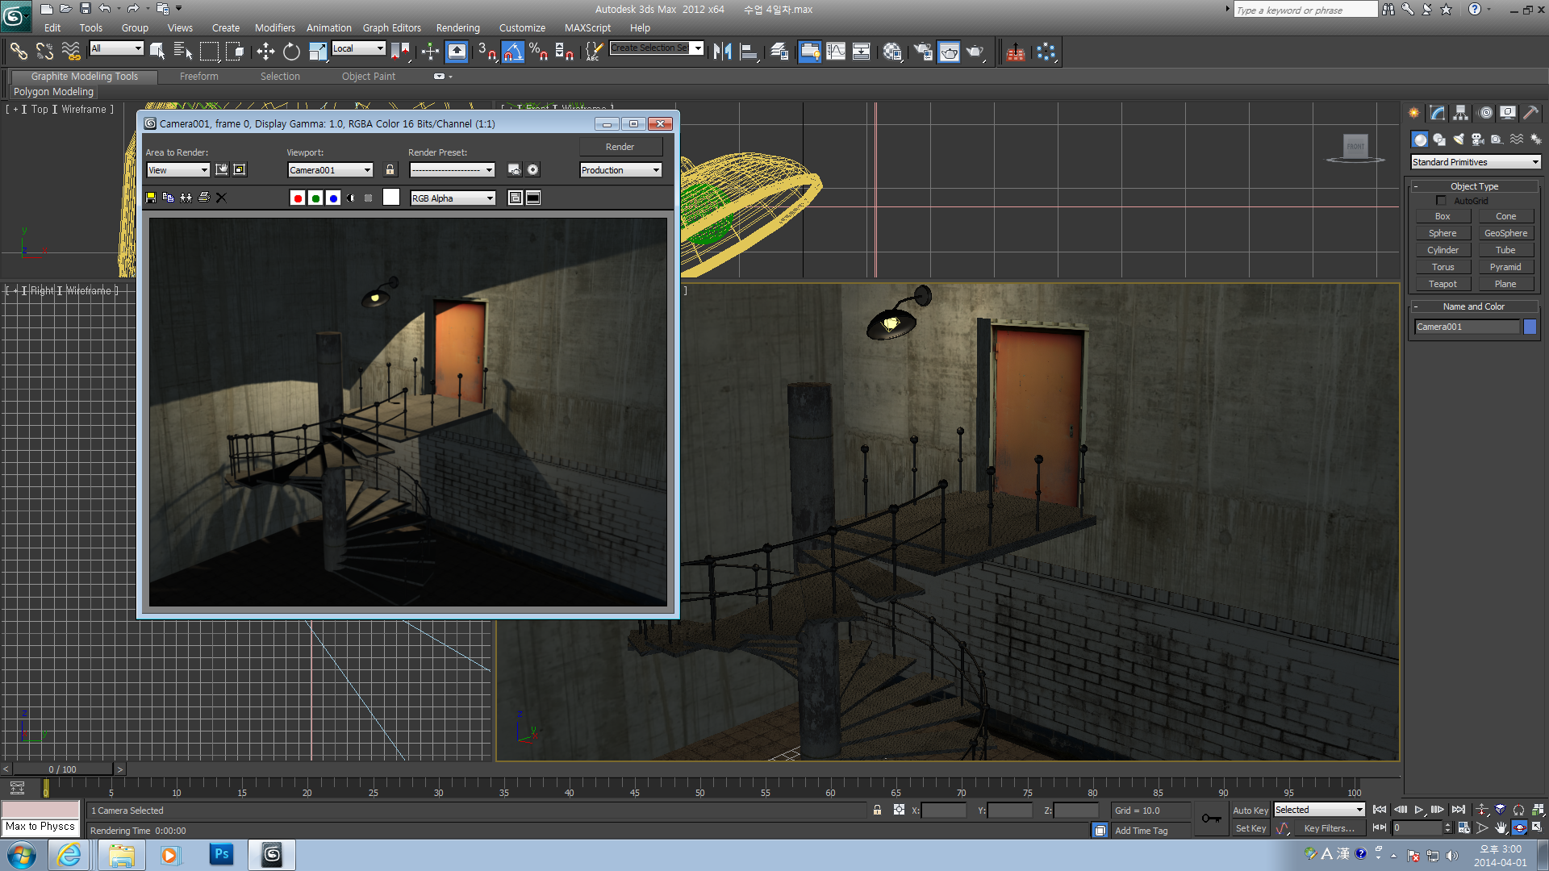Toggle the blue channel display
The image size is (1549, 871).
pyautogui.click(x=333, y=198)
